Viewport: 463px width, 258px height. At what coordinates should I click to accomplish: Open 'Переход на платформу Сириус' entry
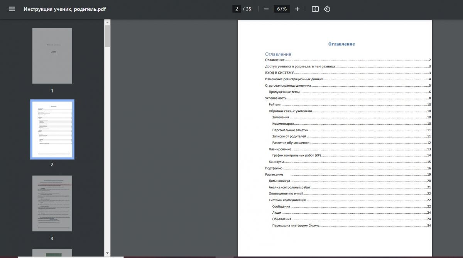(351, 225)
